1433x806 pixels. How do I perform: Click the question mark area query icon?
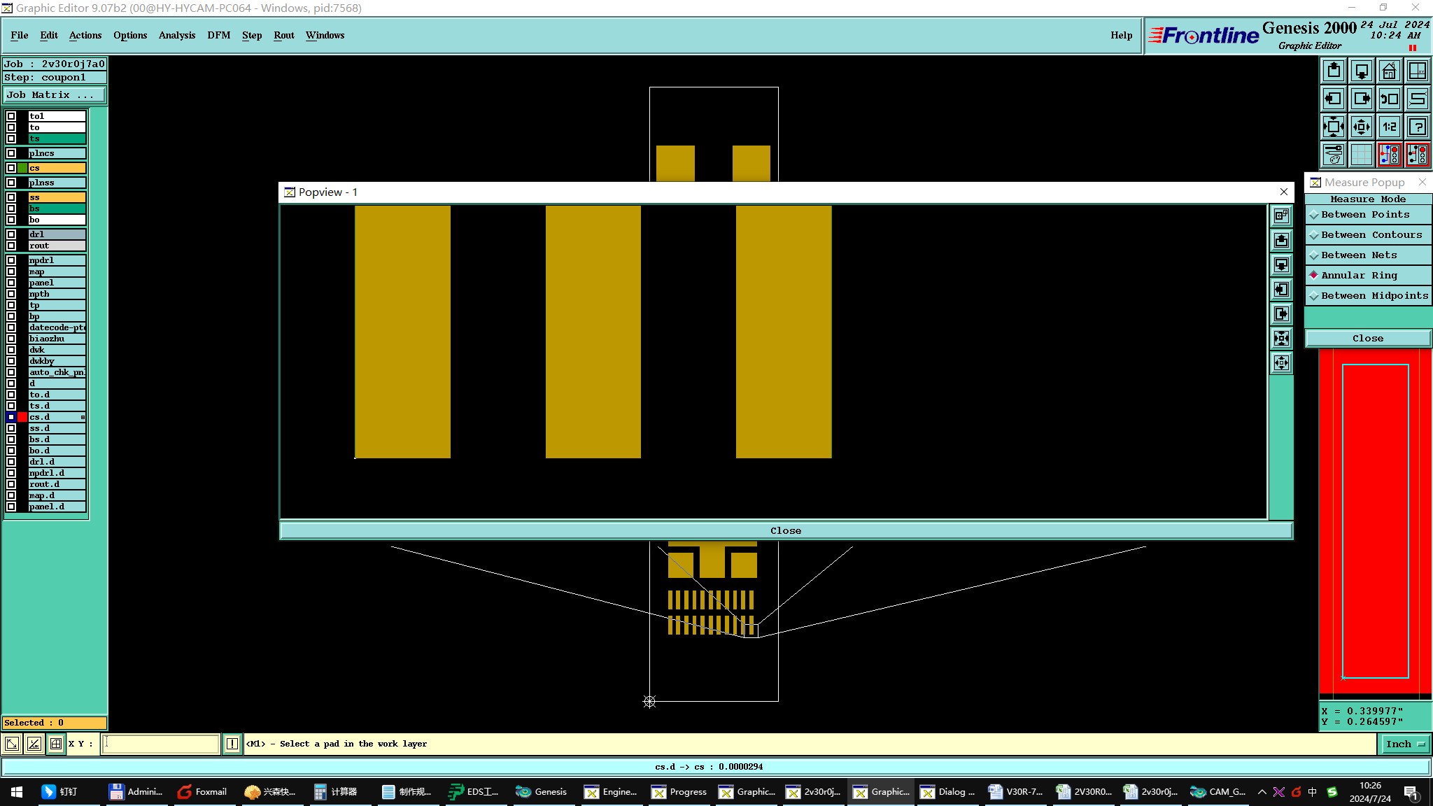(1417, 127)
